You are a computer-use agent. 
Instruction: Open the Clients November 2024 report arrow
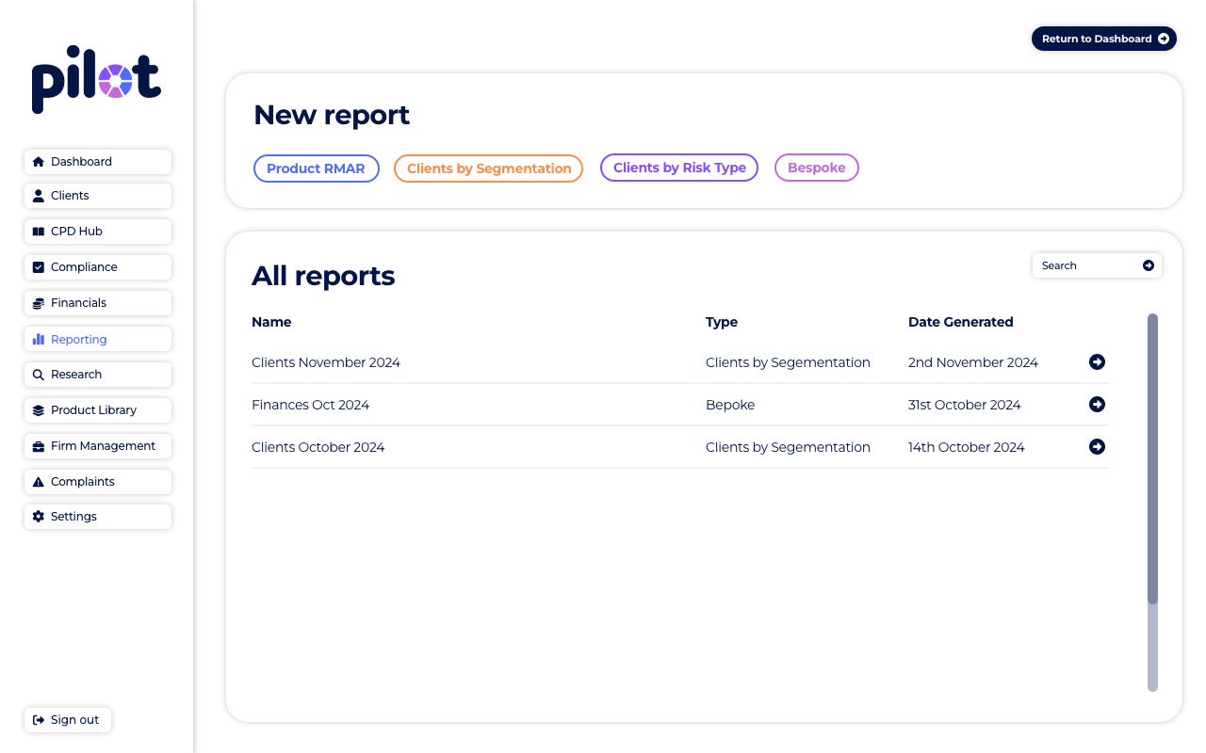(x=1097, y=362)
